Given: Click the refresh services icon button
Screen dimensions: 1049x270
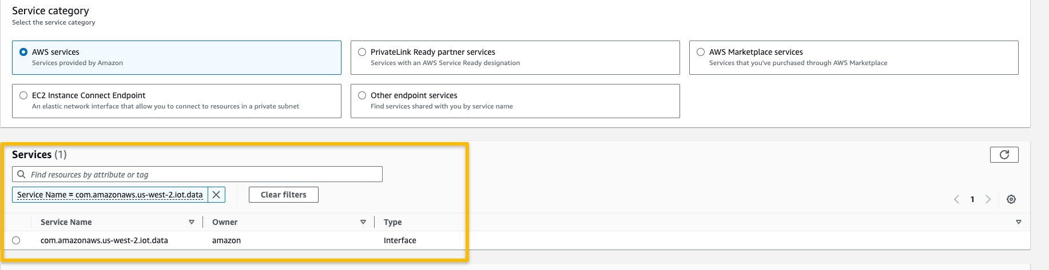Looking at the screenshot, I should click(x=1004, y=155).
